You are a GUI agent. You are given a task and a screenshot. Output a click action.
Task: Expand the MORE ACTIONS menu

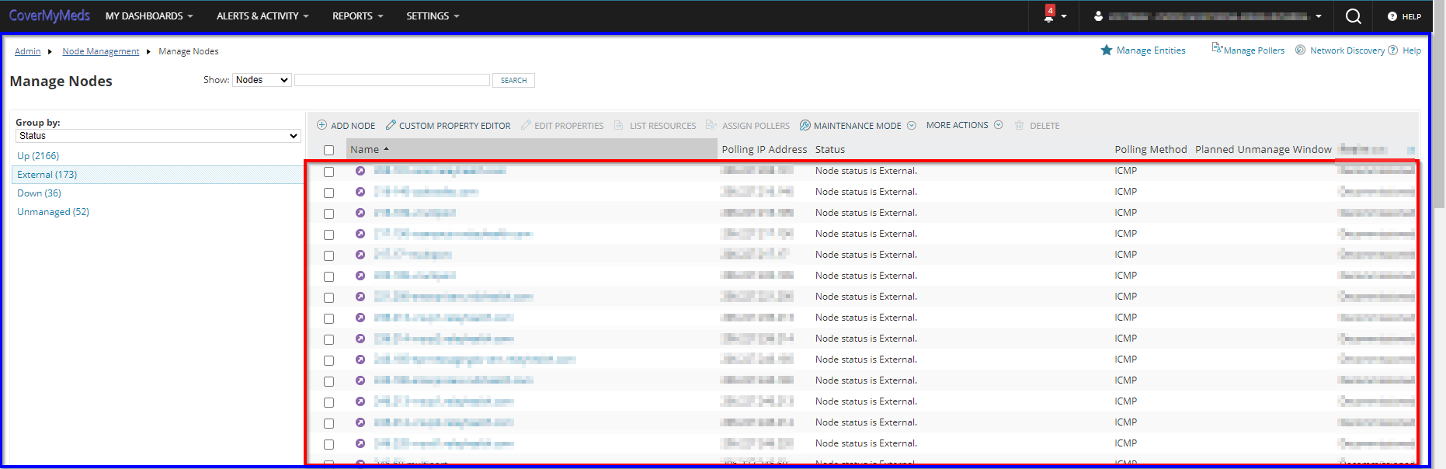tap(964, 125)
